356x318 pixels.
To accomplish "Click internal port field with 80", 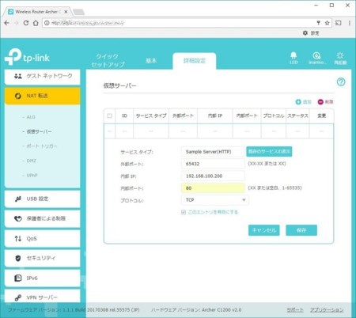I will (213, 188).
